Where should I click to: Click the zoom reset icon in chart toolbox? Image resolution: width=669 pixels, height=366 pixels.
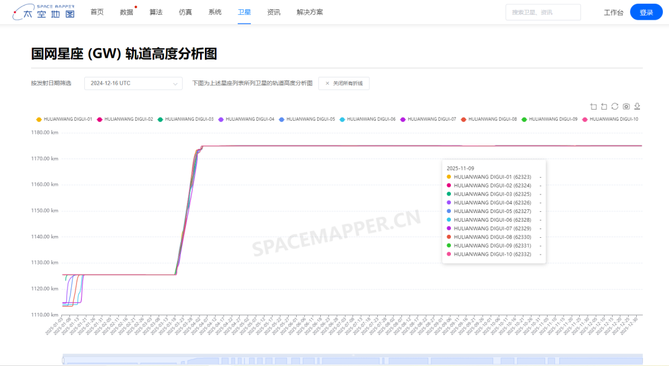[x=604, y=107]
